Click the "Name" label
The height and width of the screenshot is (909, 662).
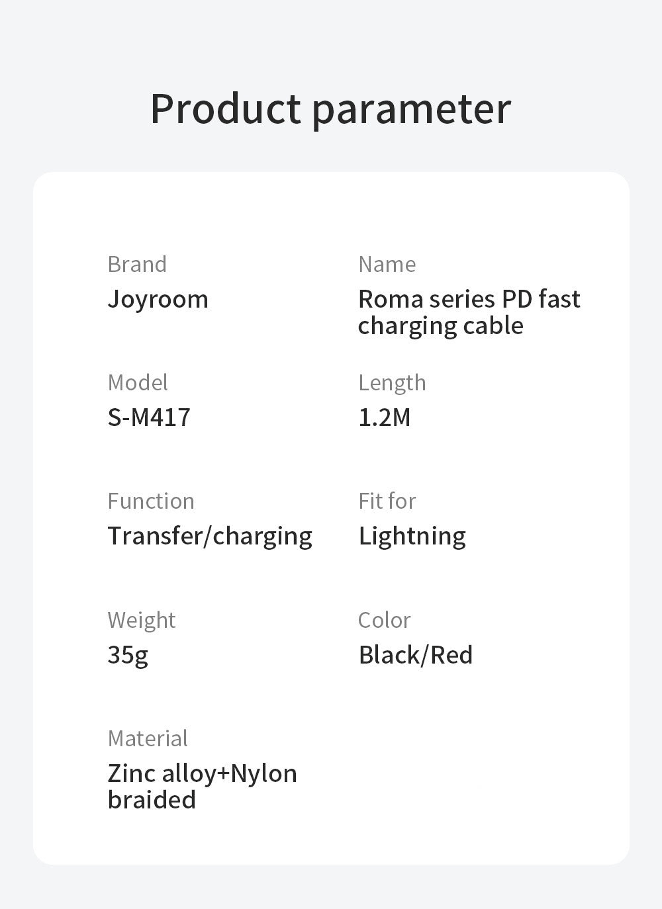[x=387, y=264]
